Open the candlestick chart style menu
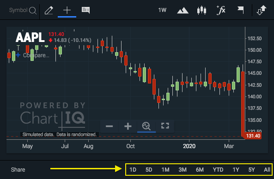 click(x=201, y=10)
